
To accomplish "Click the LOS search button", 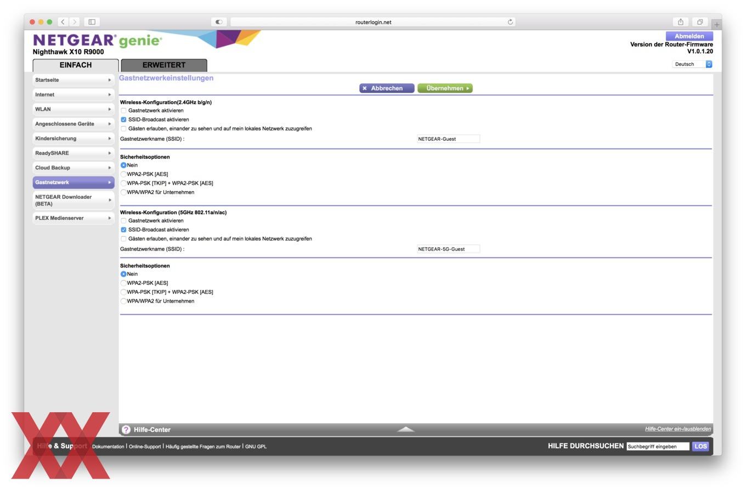I will 700,447.
